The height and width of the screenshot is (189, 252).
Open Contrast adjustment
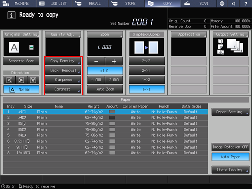pyautogui.click(x=63, y=89)
